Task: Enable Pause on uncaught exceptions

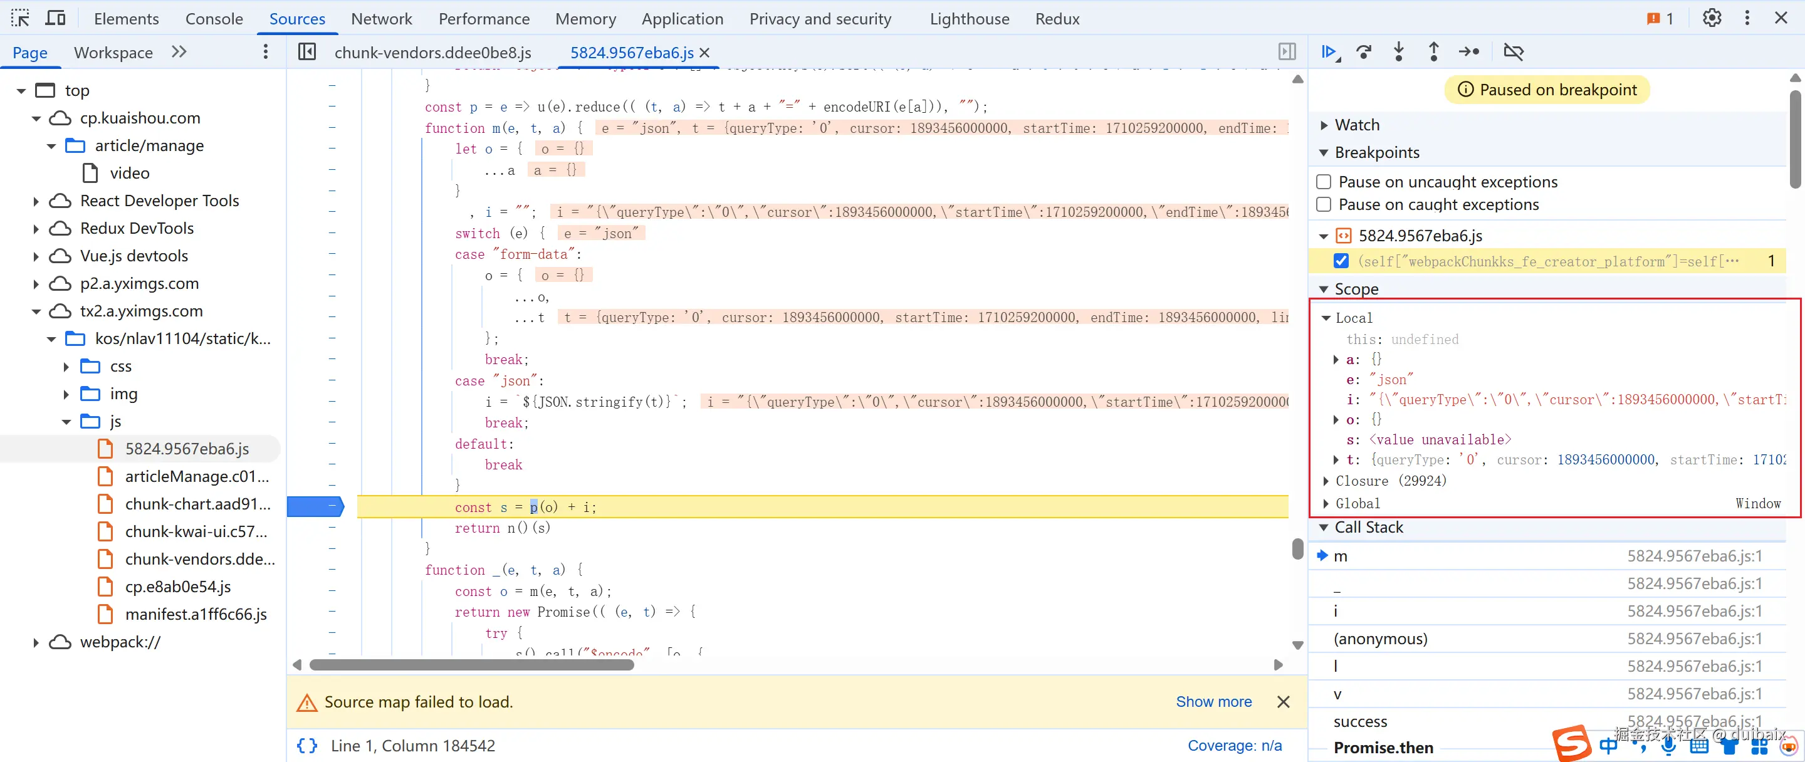Action: pos(1324,182)
